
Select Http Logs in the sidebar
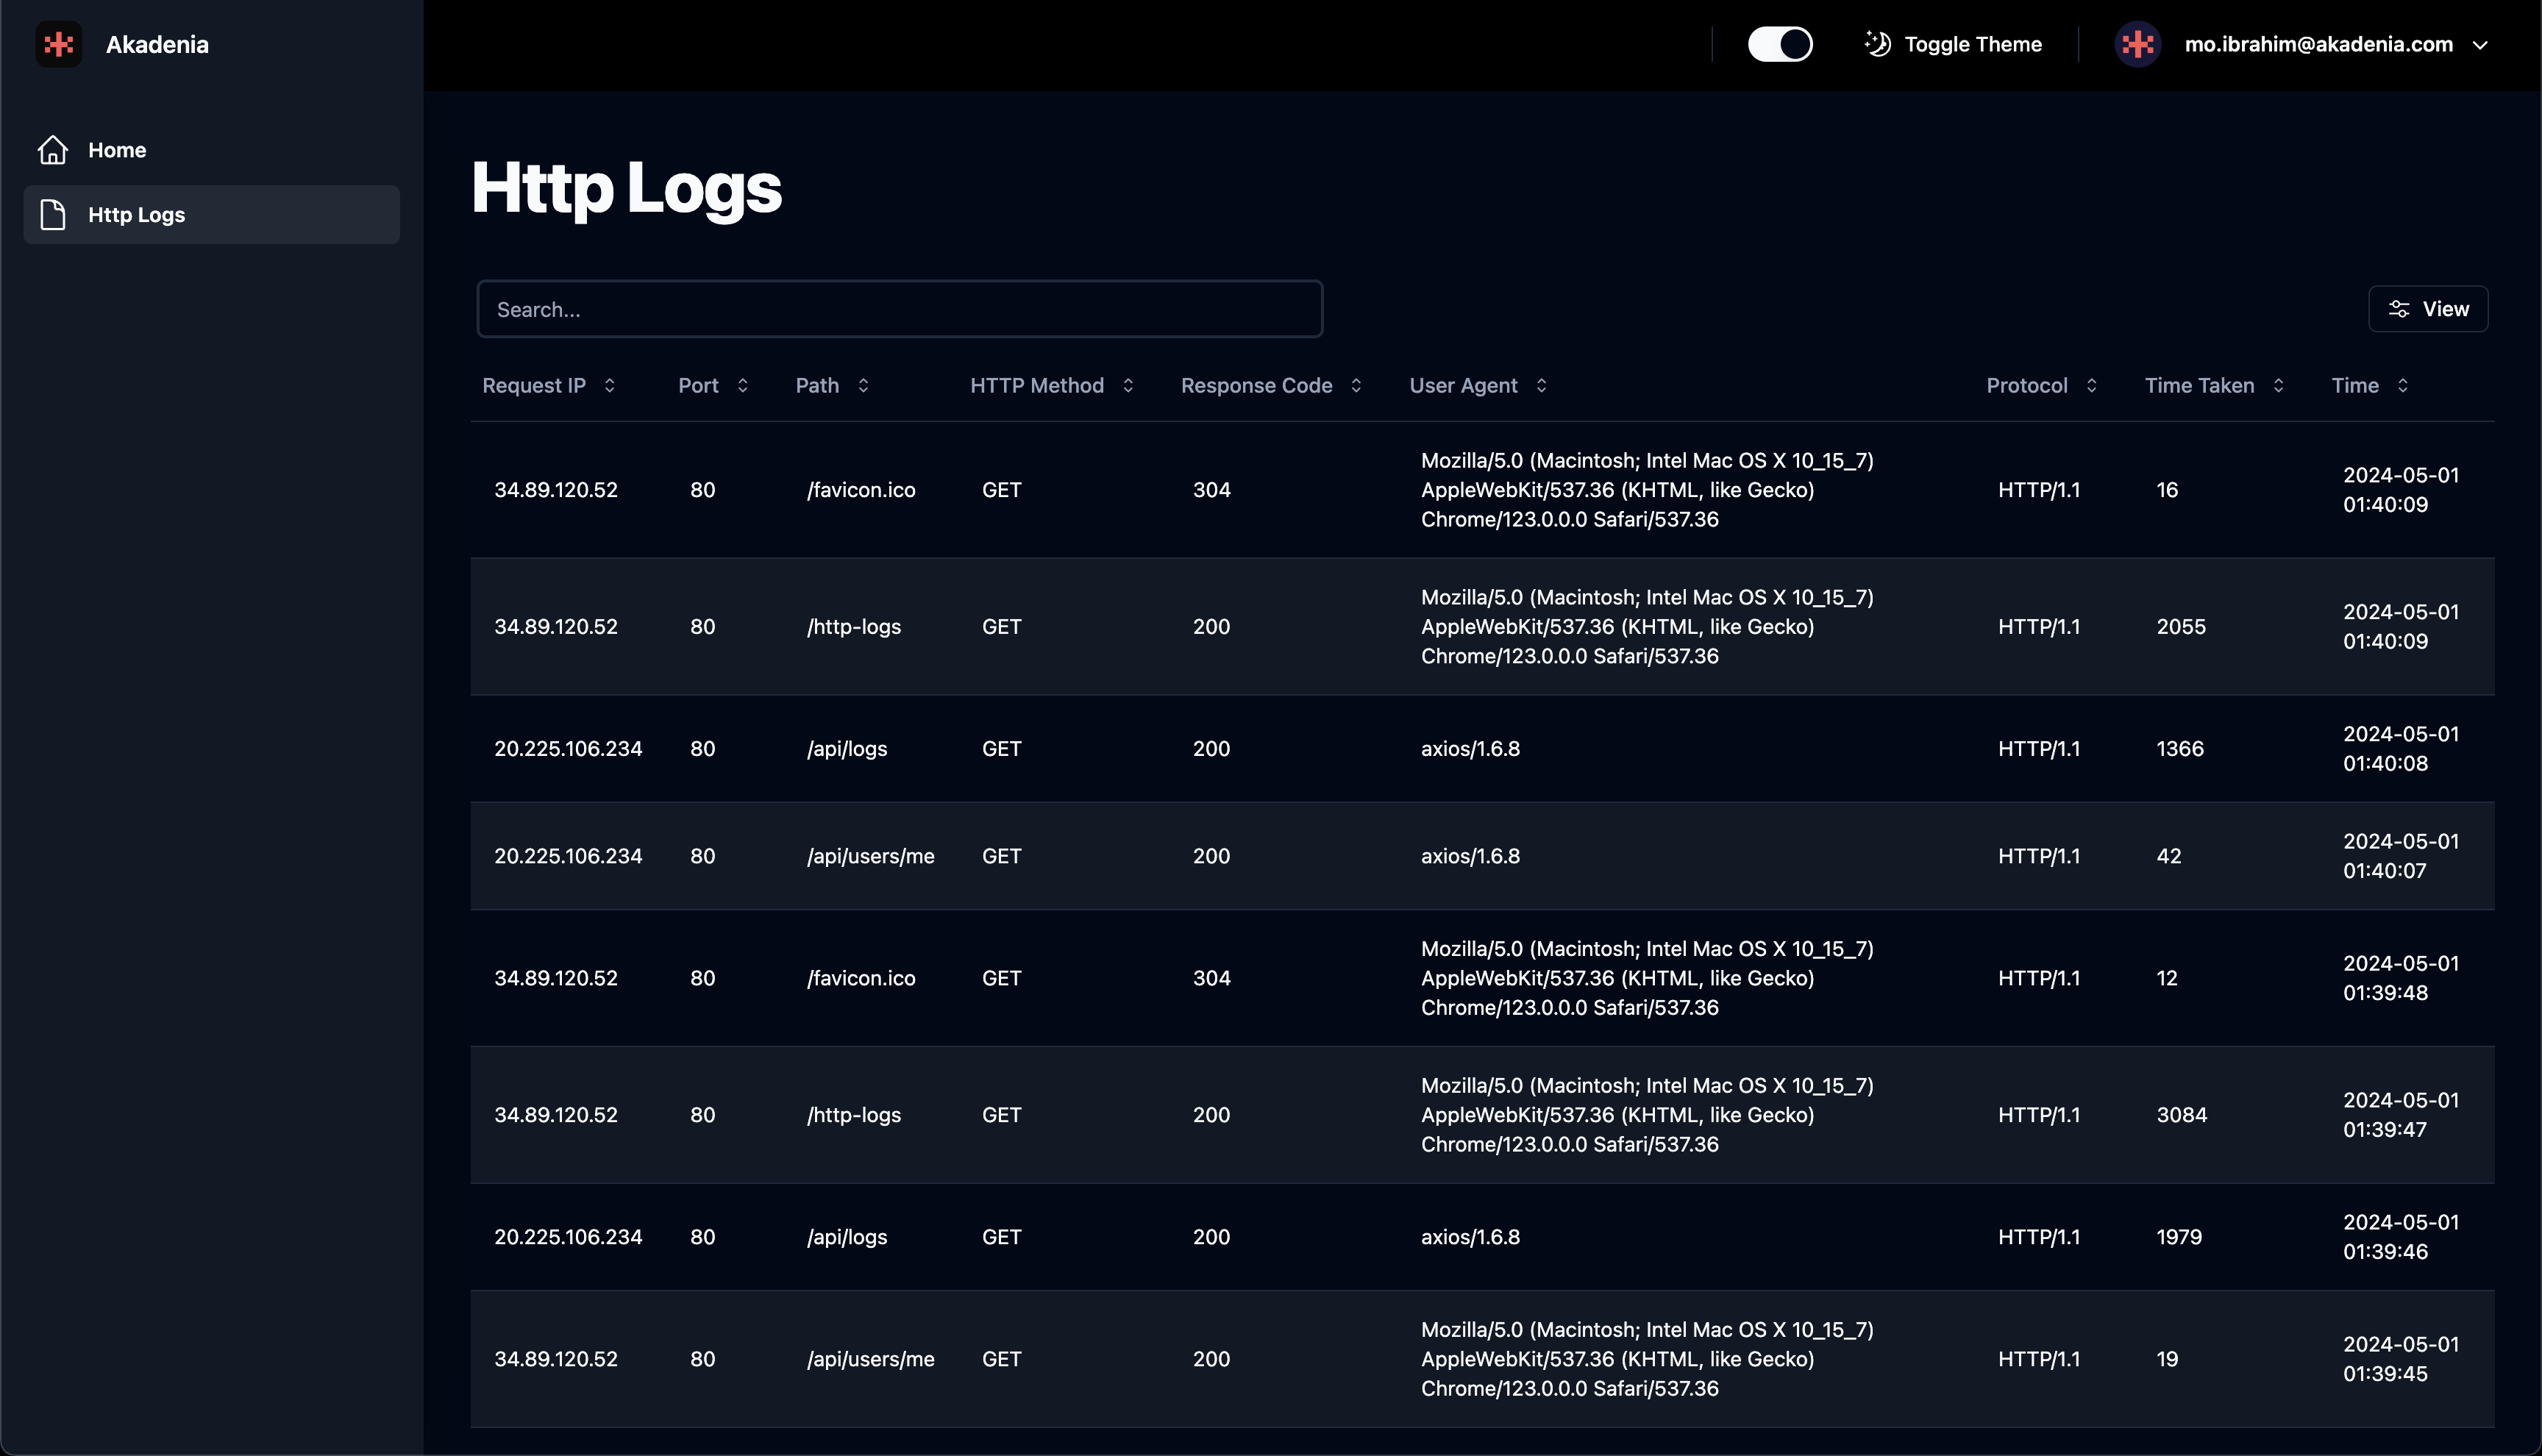[x=211, y=214]
